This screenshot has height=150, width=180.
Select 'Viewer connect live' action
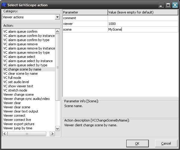17,120
